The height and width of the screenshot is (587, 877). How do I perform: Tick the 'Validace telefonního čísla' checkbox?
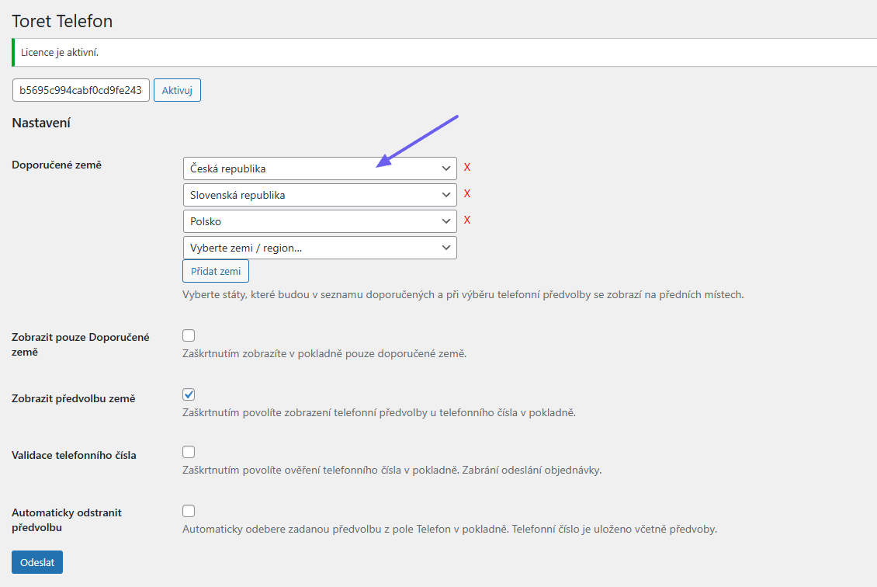click(189, 452)
